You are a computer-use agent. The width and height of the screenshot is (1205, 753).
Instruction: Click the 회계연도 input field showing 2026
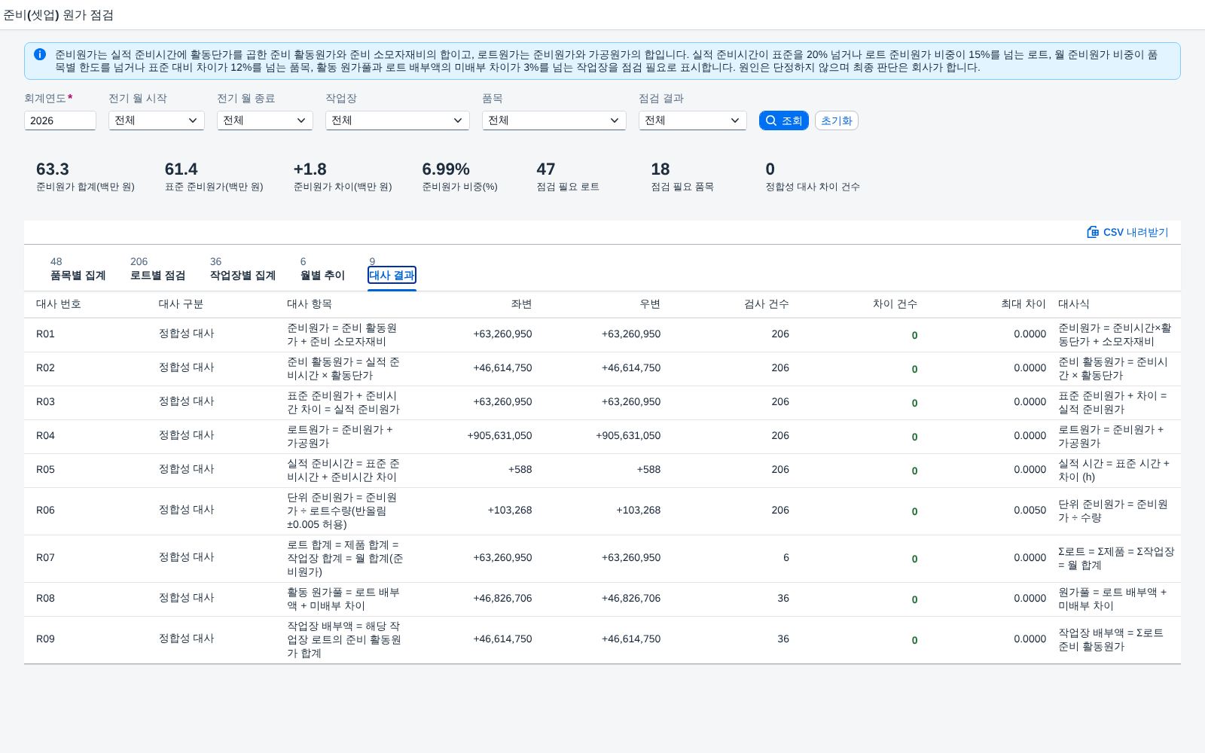tap(60, 120)
